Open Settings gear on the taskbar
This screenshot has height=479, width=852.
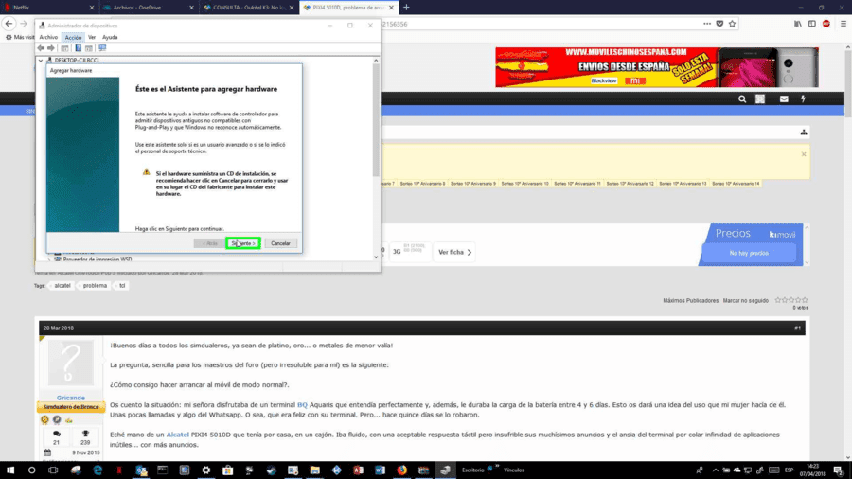[206, 470]
